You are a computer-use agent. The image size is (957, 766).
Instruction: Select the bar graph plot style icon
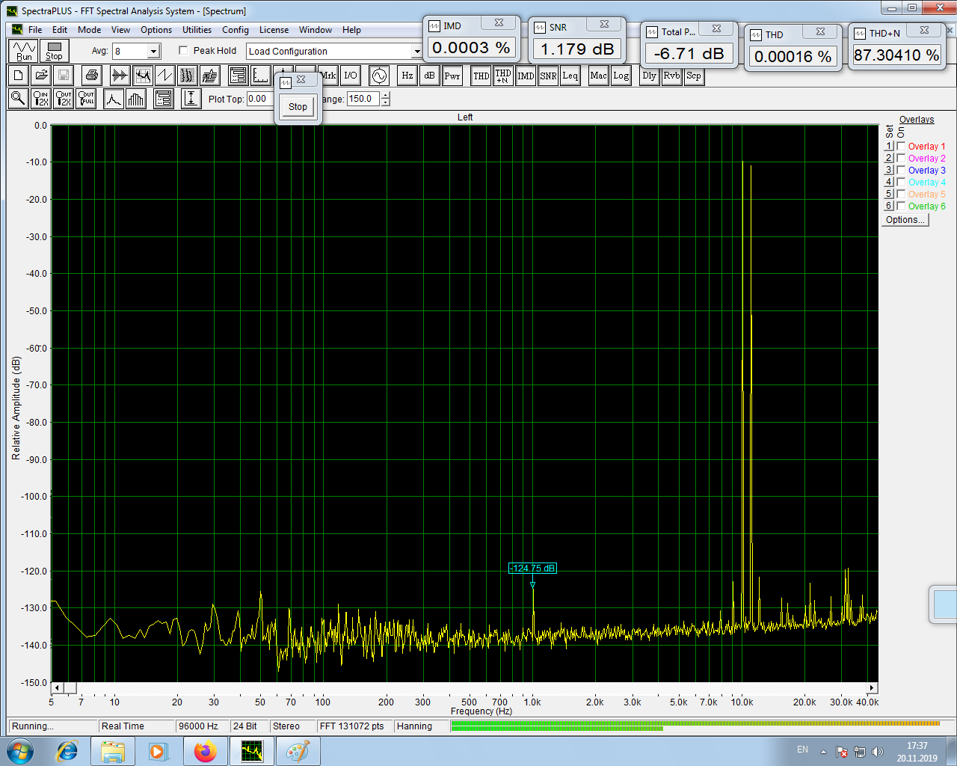[135, 98]
